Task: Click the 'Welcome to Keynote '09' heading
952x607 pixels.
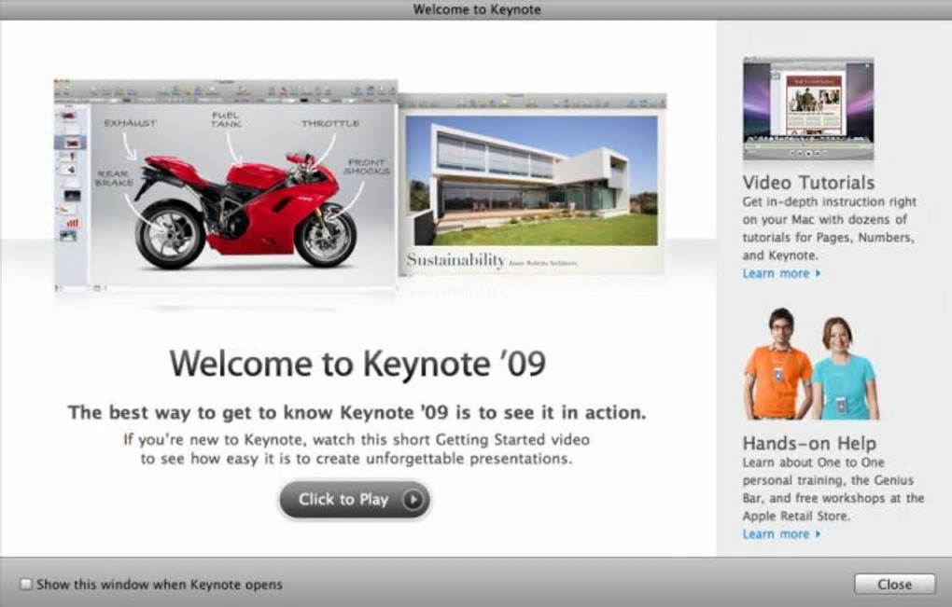Action: click(357, 364)
